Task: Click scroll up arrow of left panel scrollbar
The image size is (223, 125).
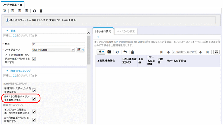Action: (x=89, y=33)
